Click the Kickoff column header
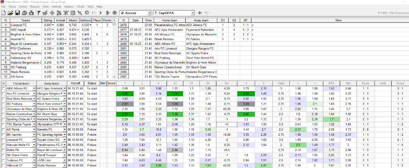This screenshot has width=409, height=168. tap(75, 83)
